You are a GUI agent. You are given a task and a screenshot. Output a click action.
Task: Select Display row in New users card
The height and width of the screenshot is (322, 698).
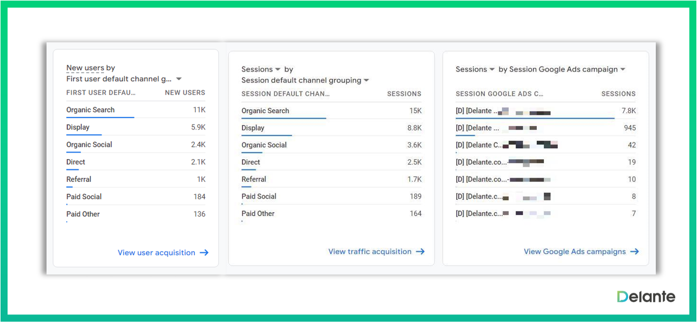pyautogui.click(x=136, y=127)
